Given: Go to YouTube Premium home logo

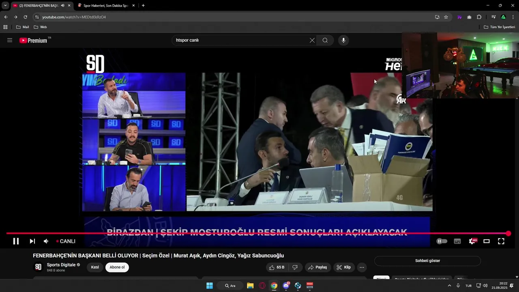Looking at the screenshot, I should click(33, 40).
